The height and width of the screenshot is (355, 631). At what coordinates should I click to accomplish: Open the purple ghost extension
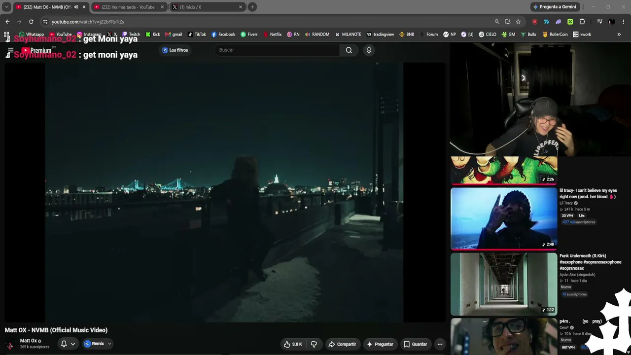click(558, 22)
